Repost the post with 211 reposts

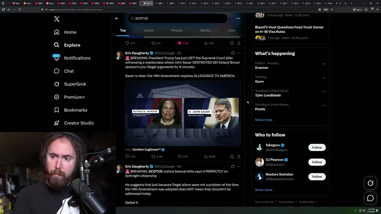pyautogui.click(x=156, y=43)
